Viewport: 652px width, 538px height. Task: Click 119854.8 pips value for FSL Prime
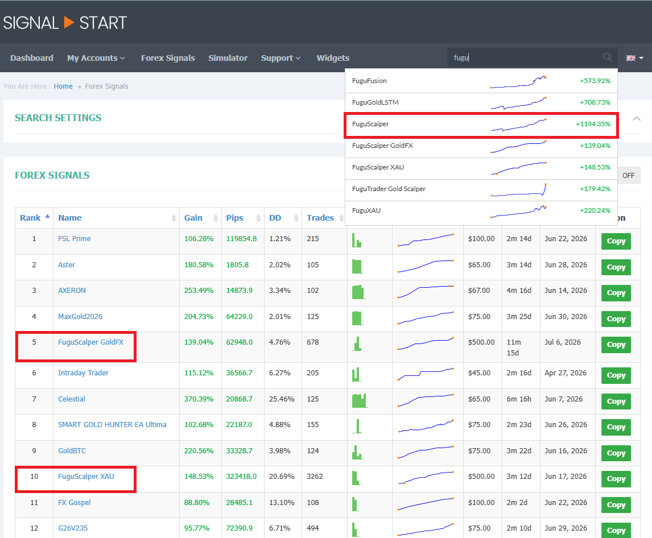pos(242,239)
